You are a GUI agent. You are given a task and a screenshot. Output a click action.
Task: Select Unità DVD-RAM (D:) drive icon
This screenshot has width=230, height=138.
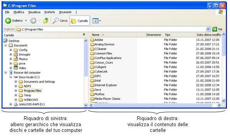(x=16, y=104)
